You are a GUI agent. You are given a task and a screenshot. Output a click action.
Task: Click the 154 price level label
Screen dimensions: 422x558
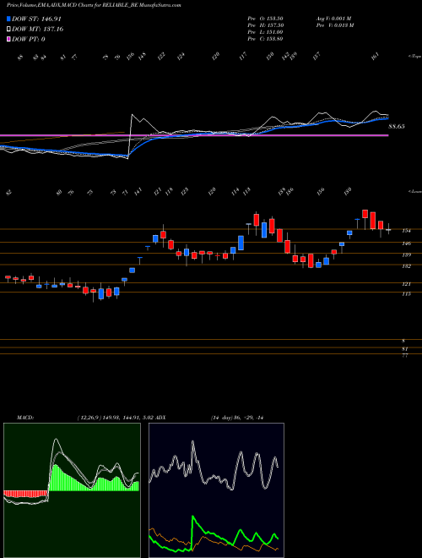coord(407,231)
